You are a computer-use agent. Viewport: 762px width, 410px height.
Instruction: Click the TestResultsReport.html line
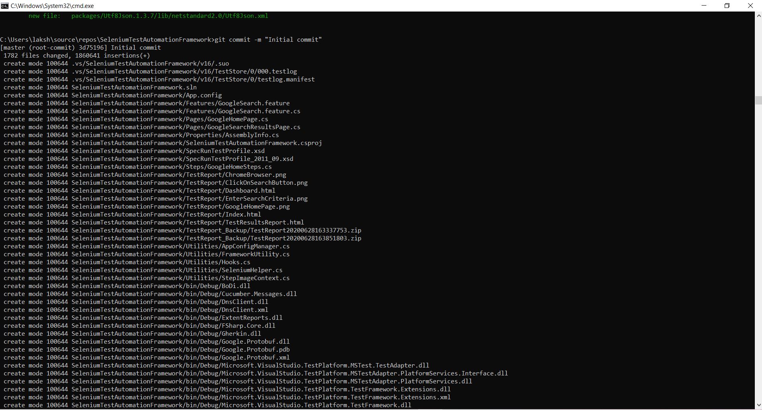tap(154, 222)
